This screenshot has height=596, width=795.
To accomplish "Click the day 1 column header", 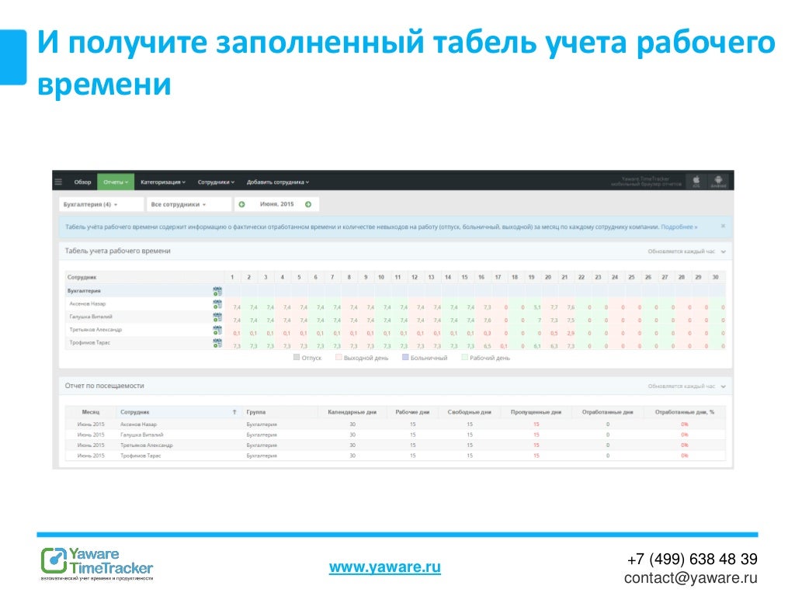I will pyautogui.click(x=232, y=277).
